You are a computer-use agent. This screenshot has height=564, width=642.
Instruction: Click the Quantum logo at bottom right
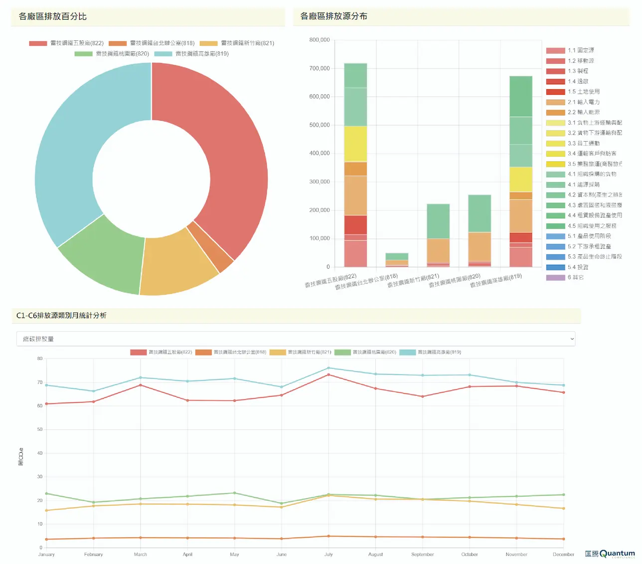[610, 554]
